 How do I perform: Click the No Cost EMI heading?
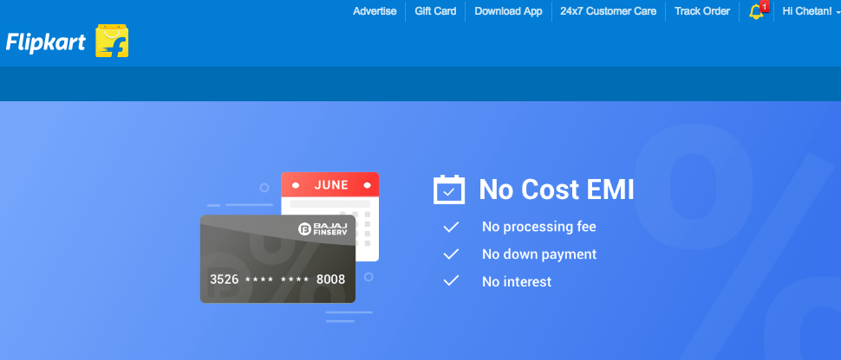tap(557, 190)
